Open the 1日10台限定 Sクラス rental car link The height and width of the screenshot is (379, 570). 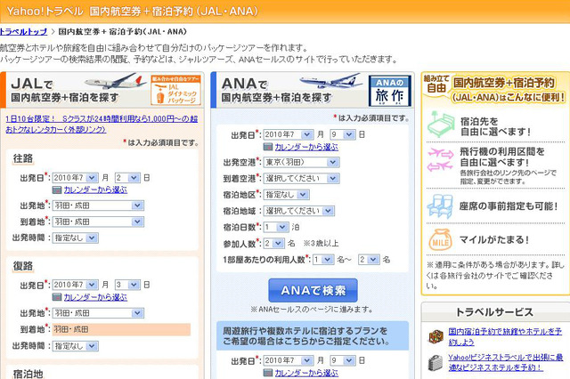point(102,125)
